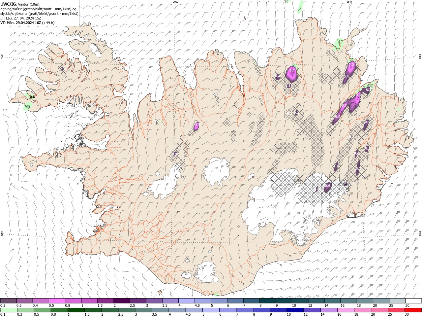Click the 0.7 snowfall value label
The height and width of the screenshot is (317, 422).
click(344, 105)
